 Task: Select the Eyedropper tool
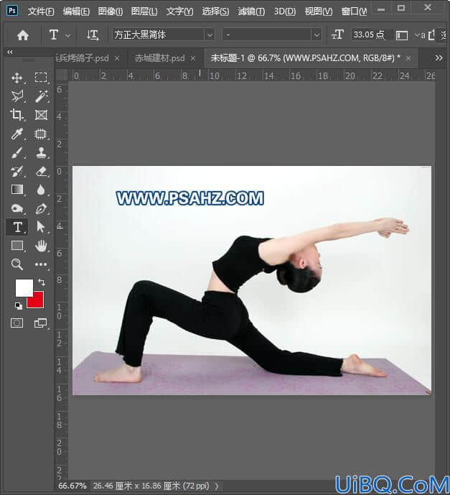[17, 134]
